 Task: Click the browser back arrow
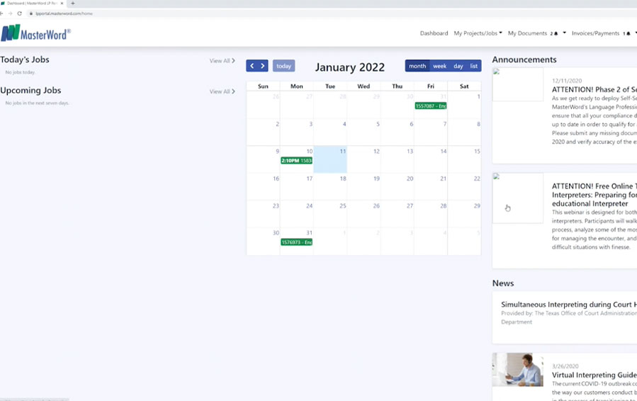[x=3, y=13]
